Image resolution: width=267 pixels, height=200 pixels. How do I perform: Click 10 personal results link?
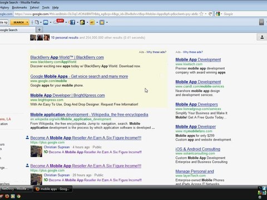point(65,38)
